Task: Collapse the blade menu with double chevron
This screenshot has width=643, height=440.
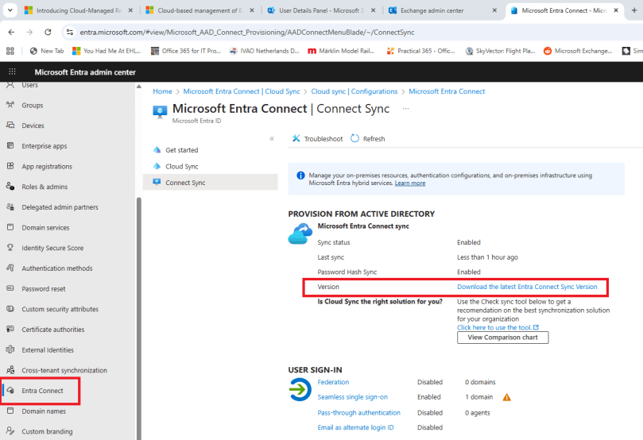Action: [271, 138]
